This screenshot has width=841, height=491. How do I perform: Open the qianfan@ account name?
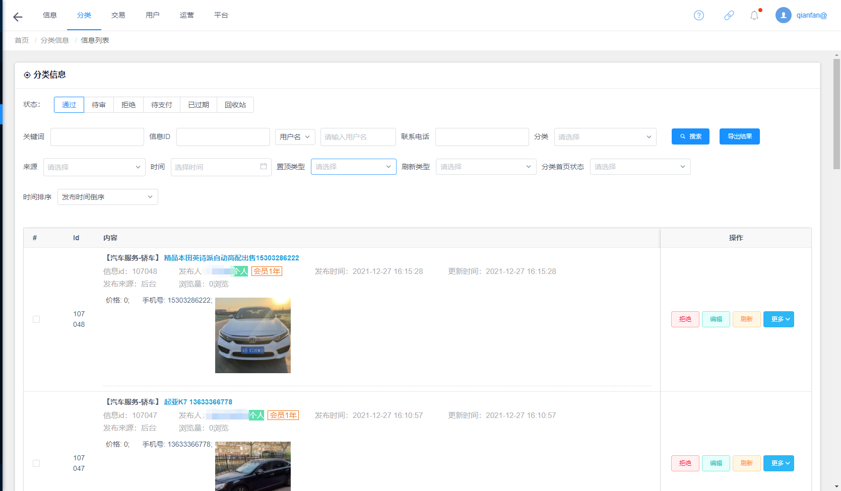click(811, 15)
